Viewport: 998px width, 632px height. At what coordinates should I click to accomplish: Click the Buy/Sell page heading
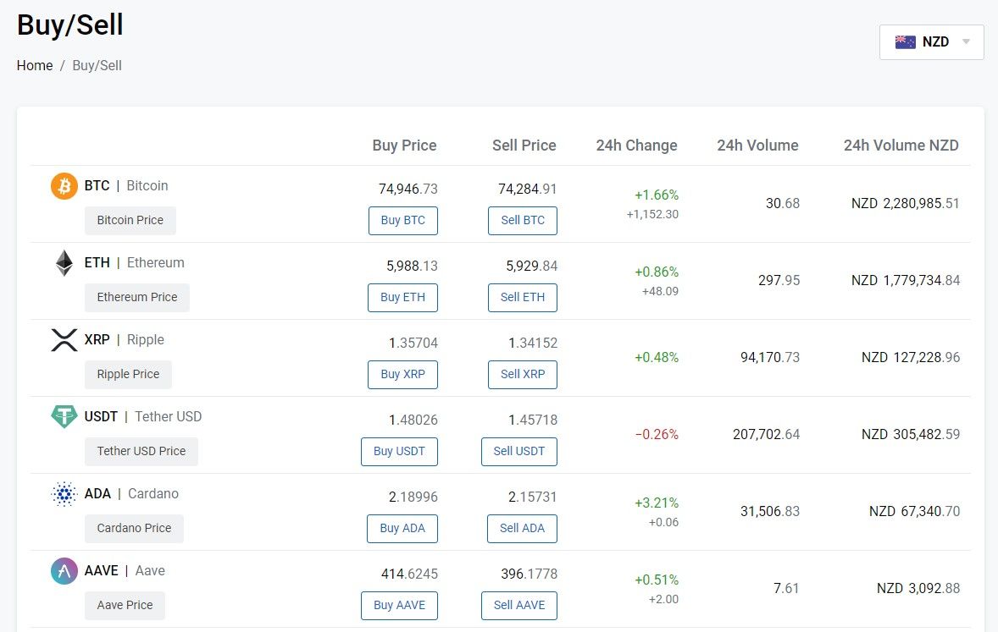coord(70,25)
